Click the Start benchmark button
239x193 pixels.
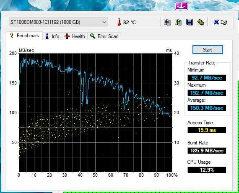click(208, 50)
